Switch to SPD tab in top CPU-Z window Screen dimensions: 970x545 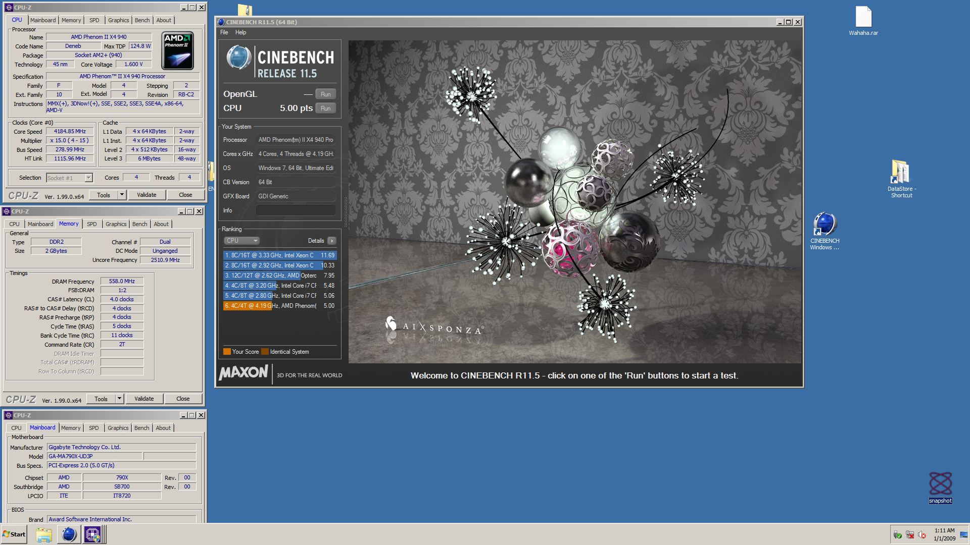[94, 20]
